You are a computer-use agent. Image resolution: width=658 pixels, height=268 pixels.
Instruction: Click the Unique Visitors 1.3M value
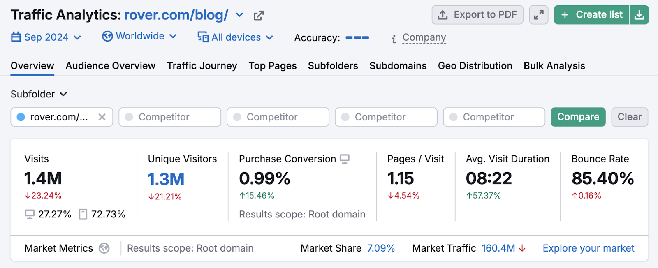166,179
